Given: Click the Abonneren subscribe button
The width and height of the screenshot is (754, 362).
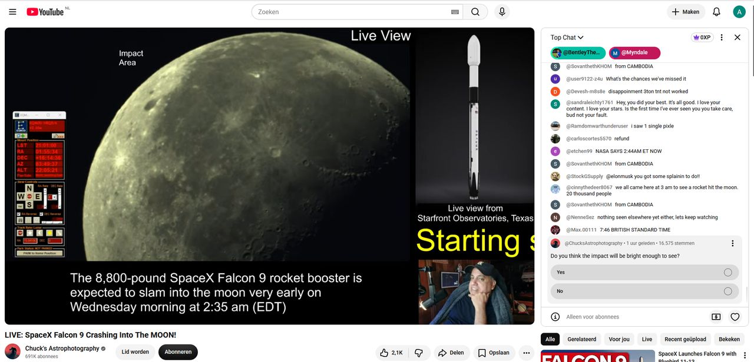Looking at the screenshot, I should (178, 352).
